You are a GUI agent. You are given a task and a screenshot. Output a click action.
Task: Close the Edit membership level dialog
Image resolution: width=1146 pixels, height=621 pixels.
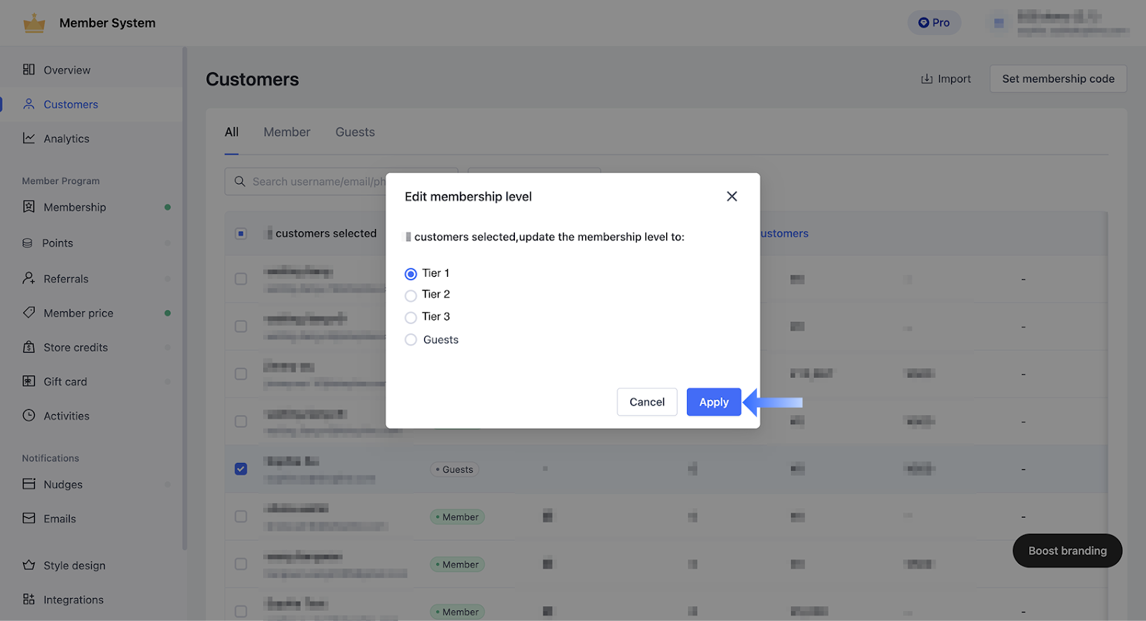[731, 196]
